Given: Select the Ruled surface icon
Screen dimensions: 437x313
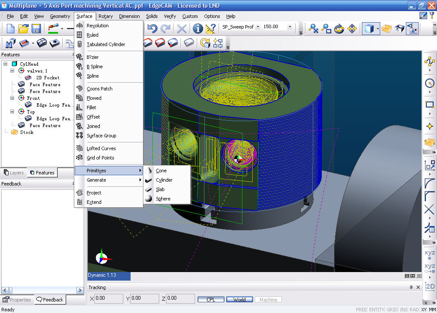Looking at the screenshot, I should point(79,35).
